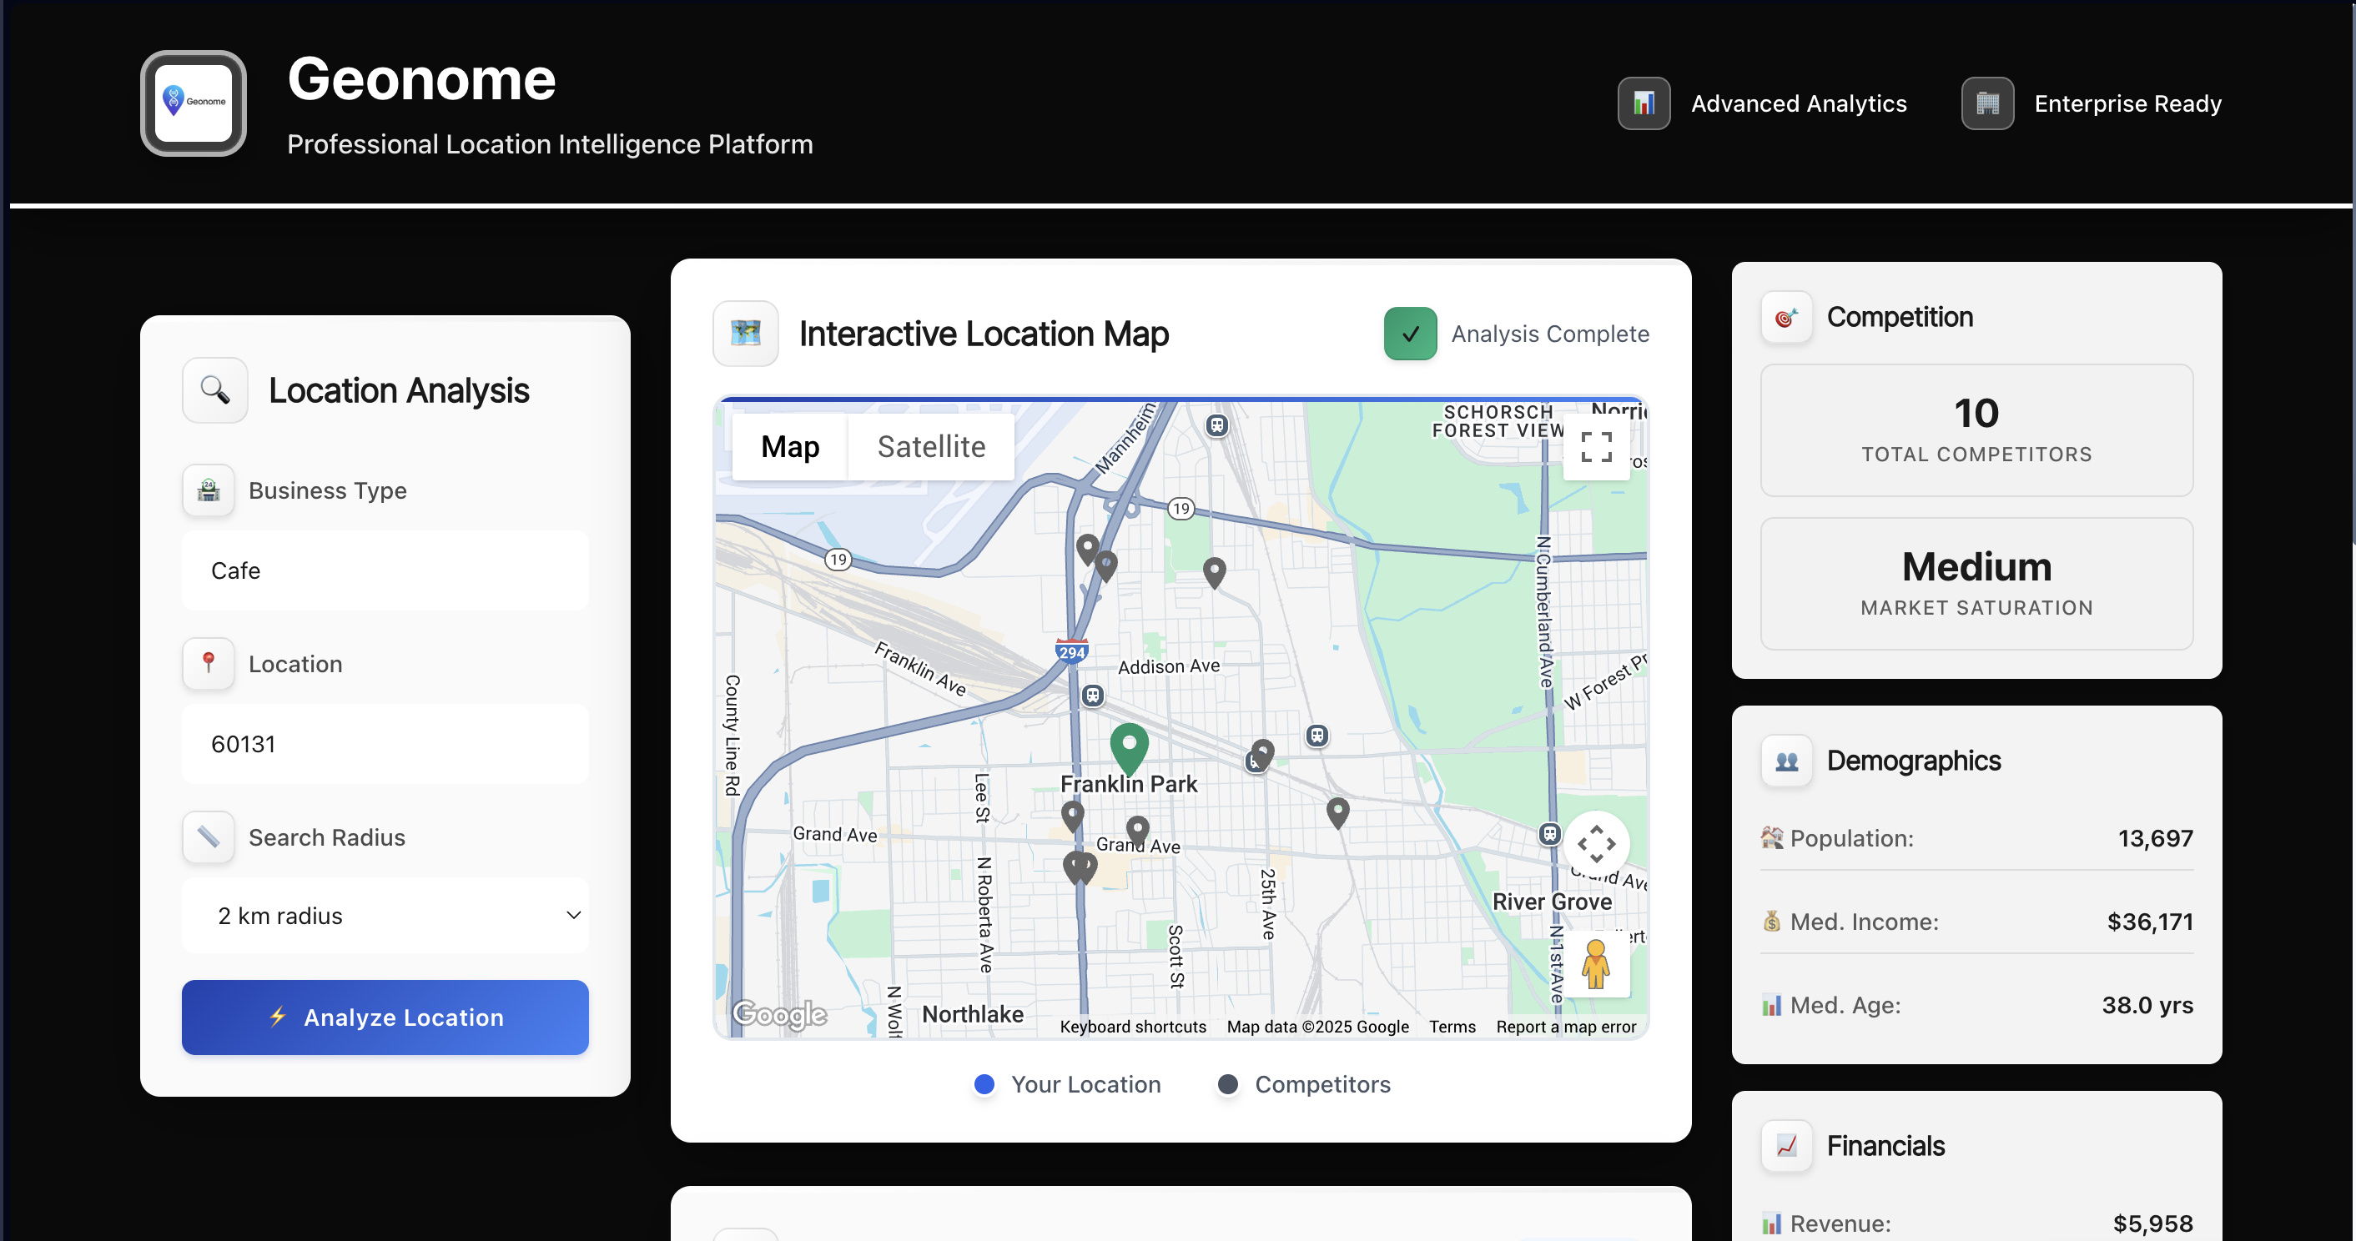Open the Search Radius dropdown

point(384,916)
